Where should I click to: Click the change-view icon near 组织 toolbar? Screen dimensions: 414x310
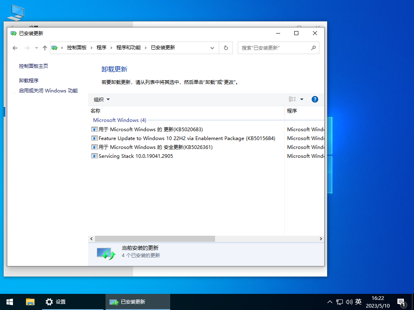[x=292, y=99]
